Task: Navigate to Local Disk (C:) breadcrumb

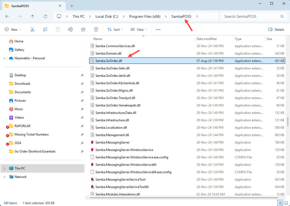Action: coord(107,16)
